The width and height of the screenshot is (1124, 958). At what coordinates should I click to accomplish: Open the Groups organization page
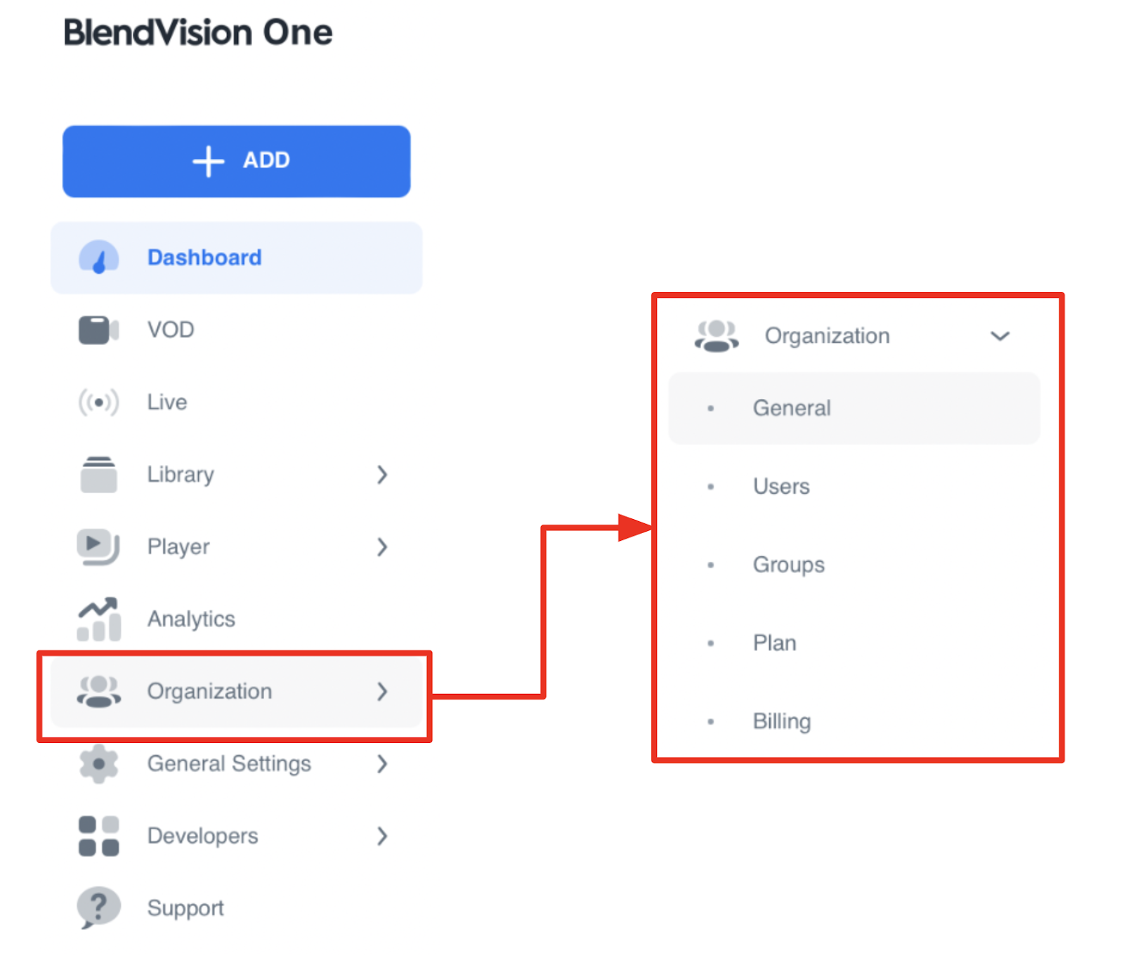(788, 565)
